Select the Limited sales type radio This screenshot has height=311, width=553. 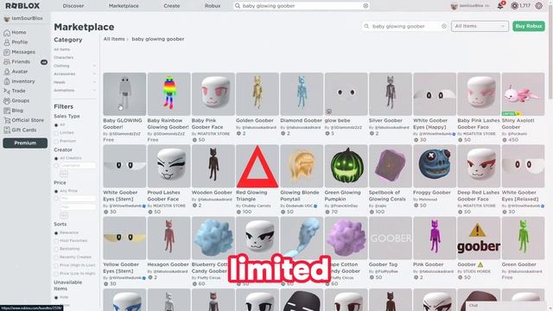point(56,133)
